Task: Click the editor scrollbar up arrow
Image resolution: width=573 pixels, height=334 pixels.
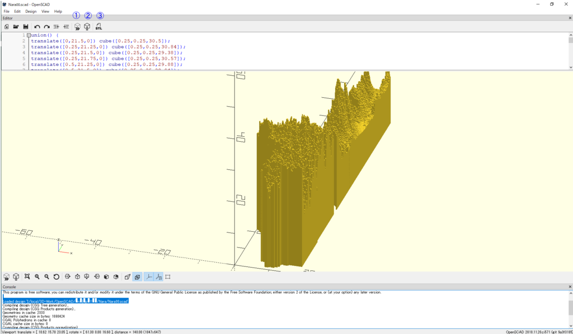Action: click(570, 35)
